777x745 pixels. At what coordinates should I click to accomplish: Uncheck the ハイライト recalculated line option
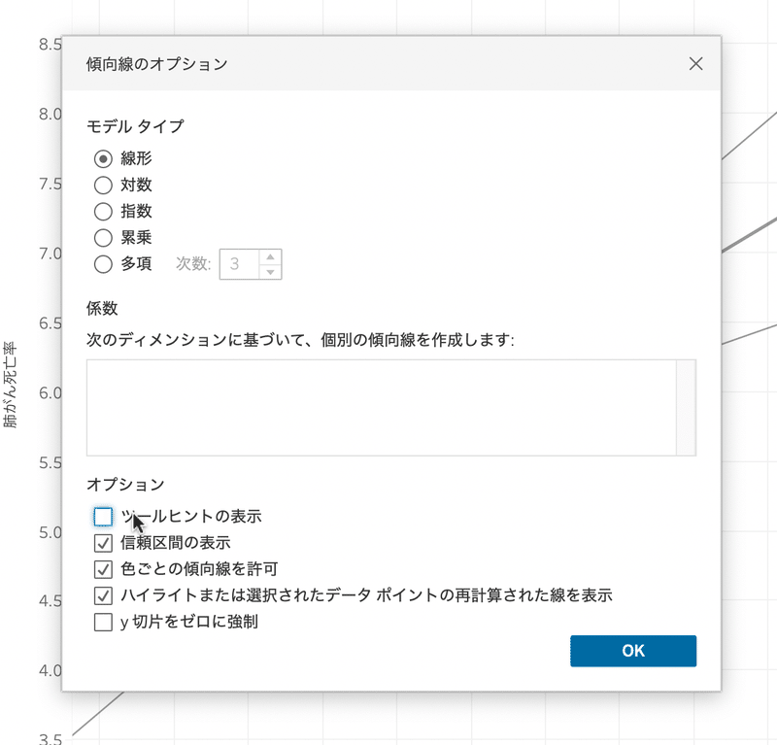pyautogui.click(x=103, y=595)
